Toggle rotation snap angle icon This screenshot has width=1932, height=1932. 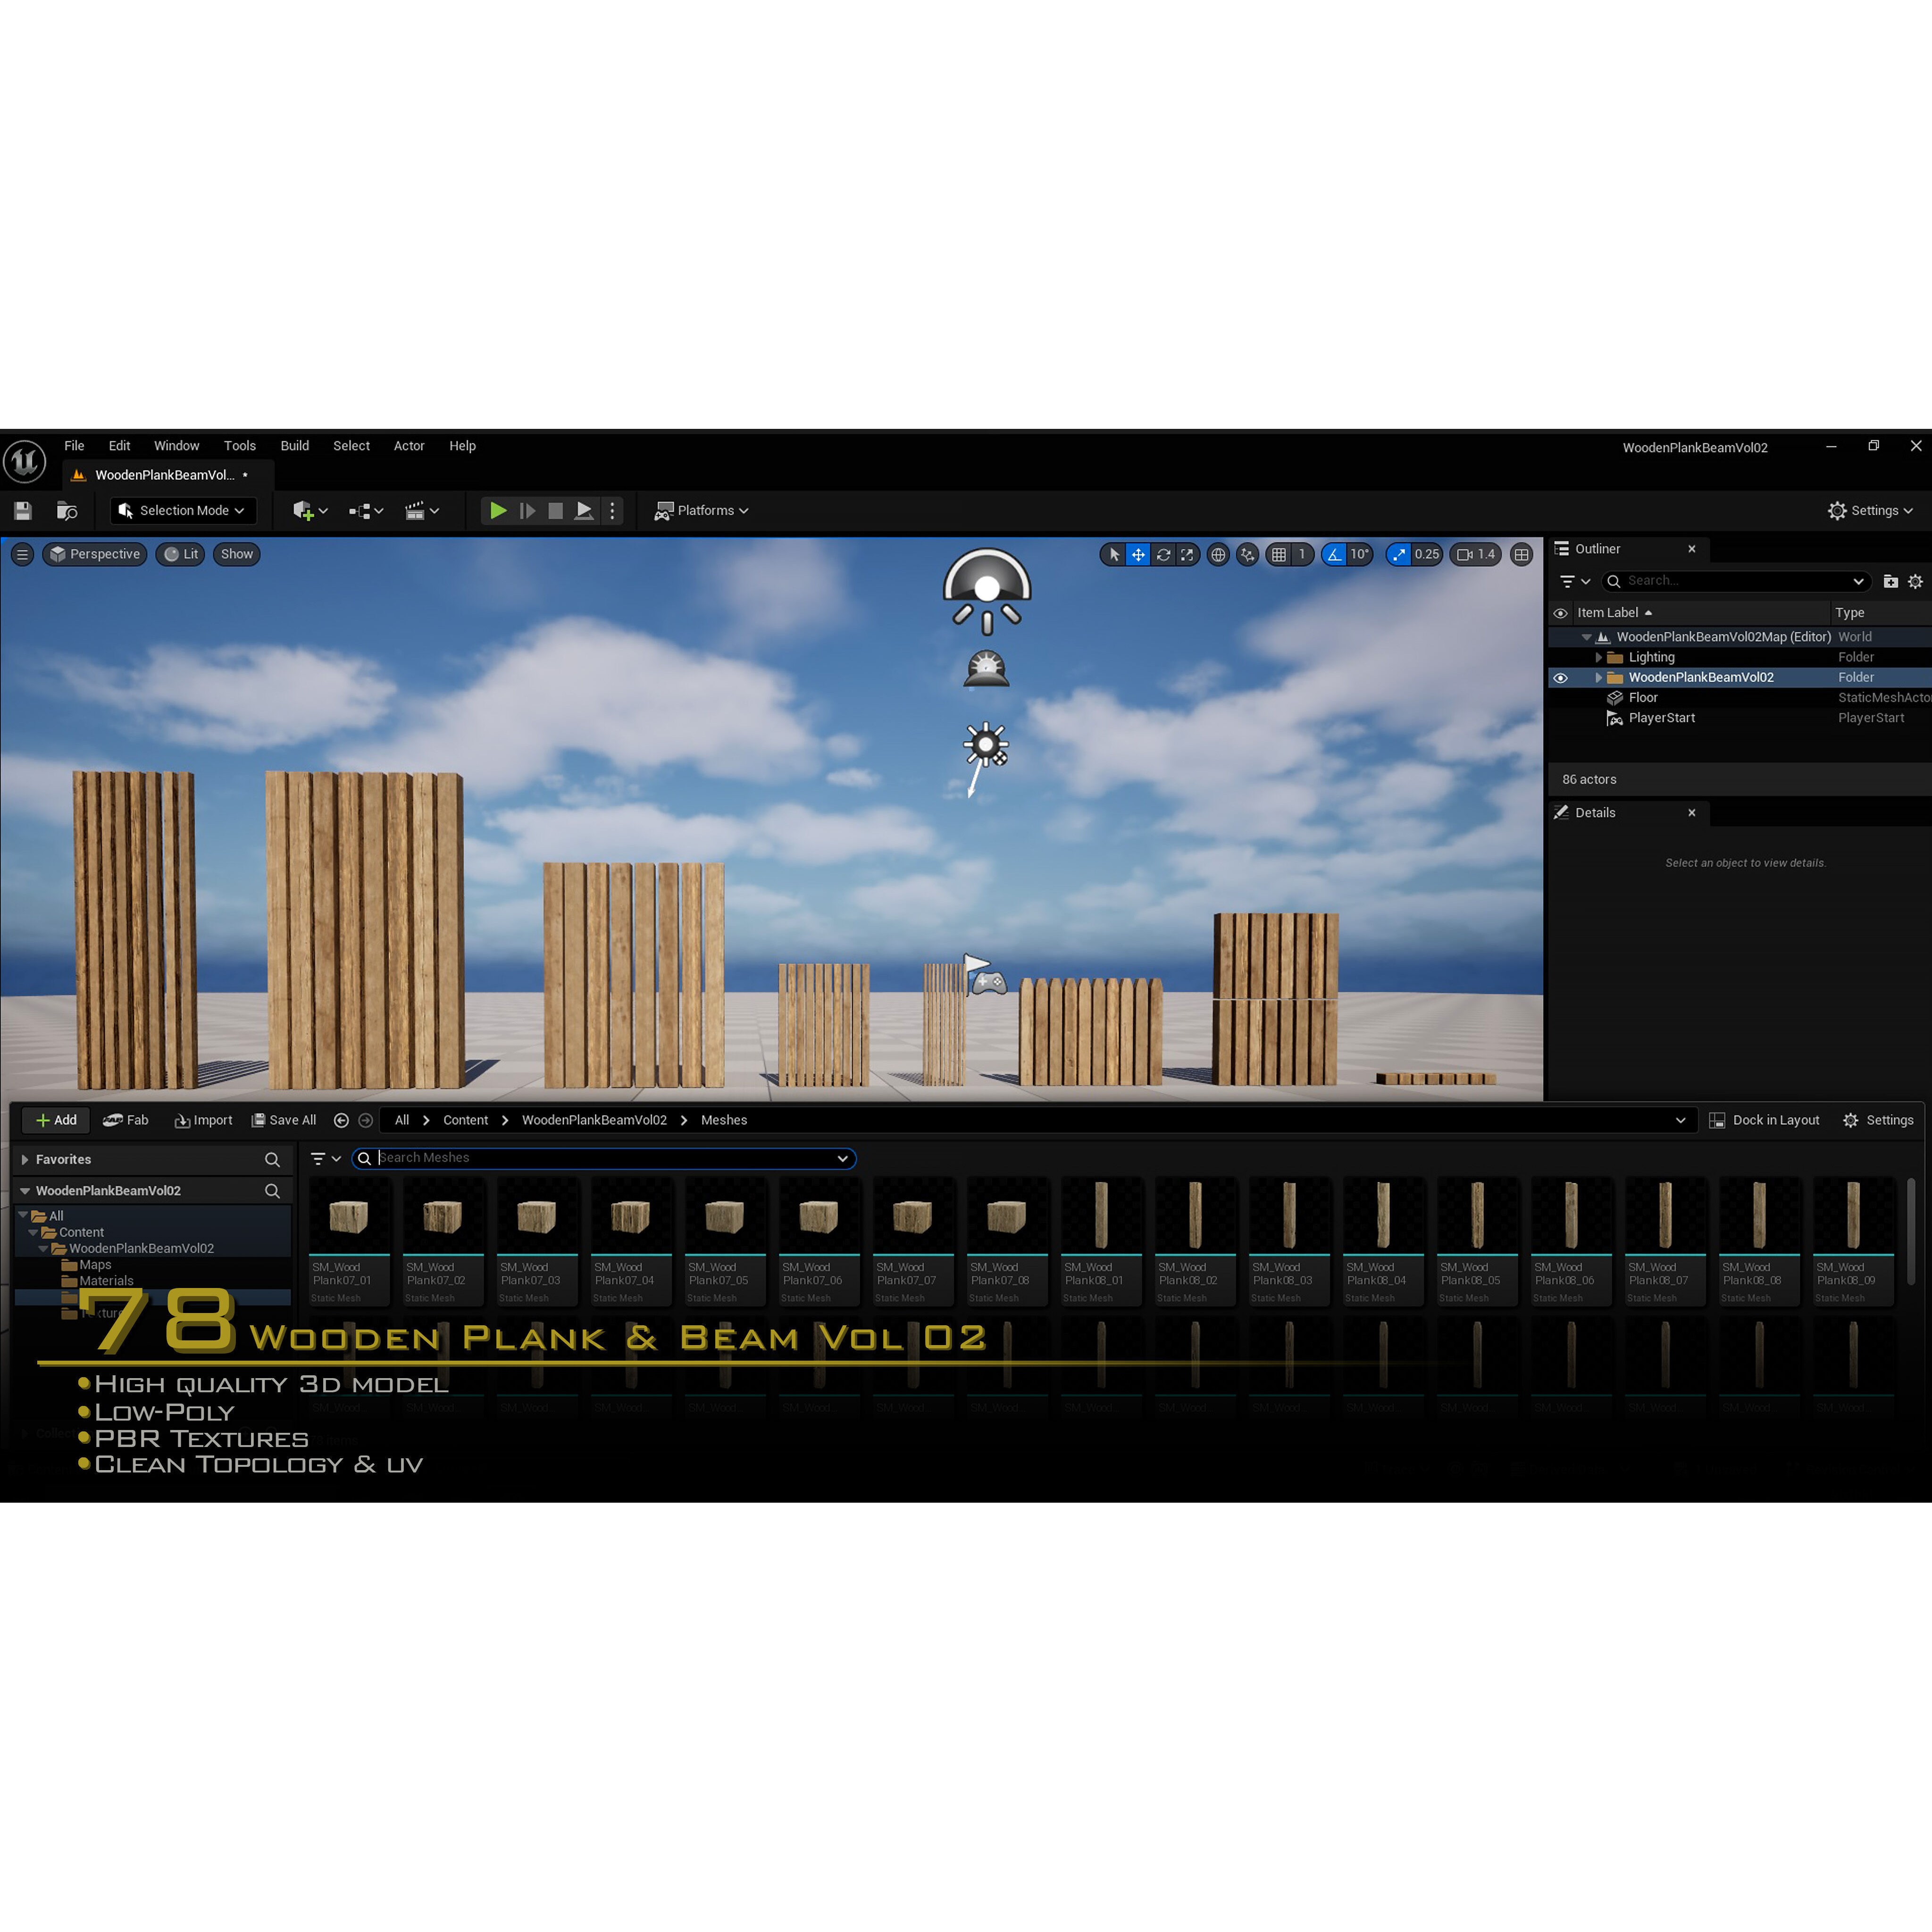point(1334,554)
